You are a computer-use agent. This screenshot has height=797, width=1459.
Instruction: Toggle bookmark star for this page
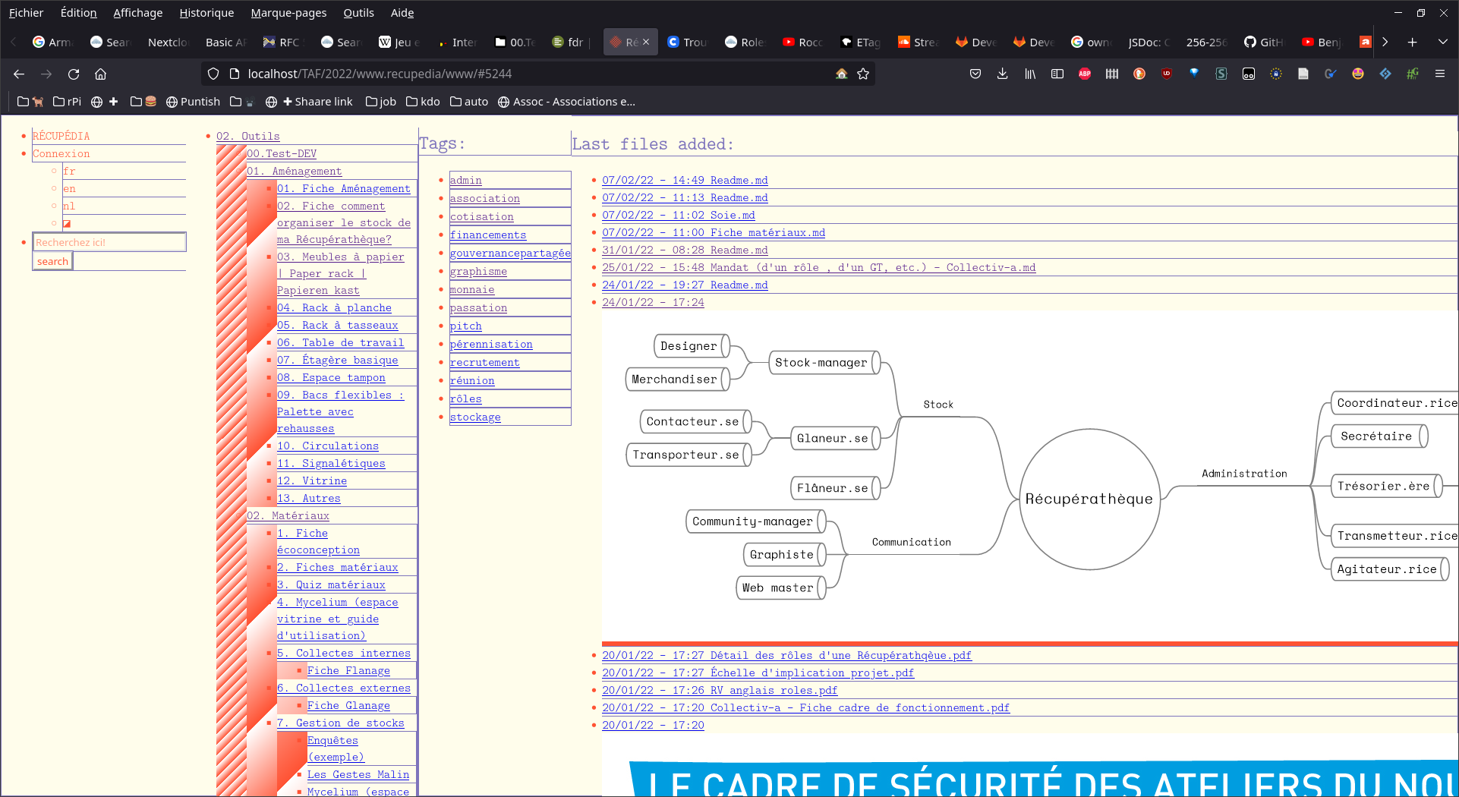[x=863, y=74]
